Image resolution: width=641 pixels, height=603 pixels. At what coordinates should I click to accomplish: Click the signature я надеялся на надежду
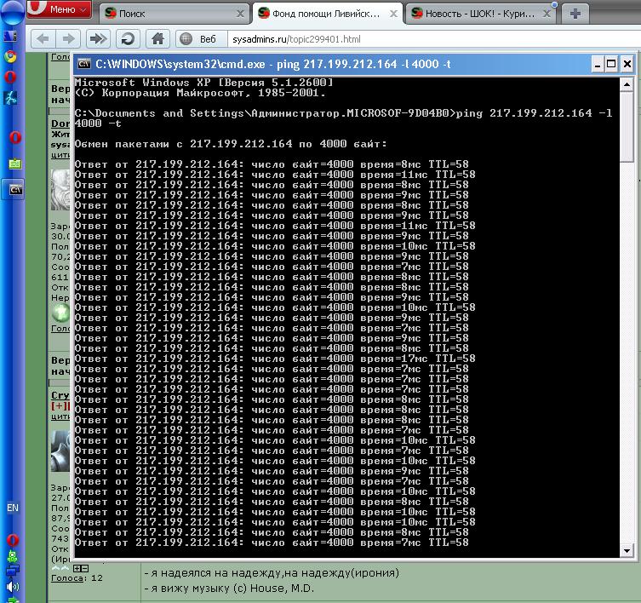pos(272,572)
